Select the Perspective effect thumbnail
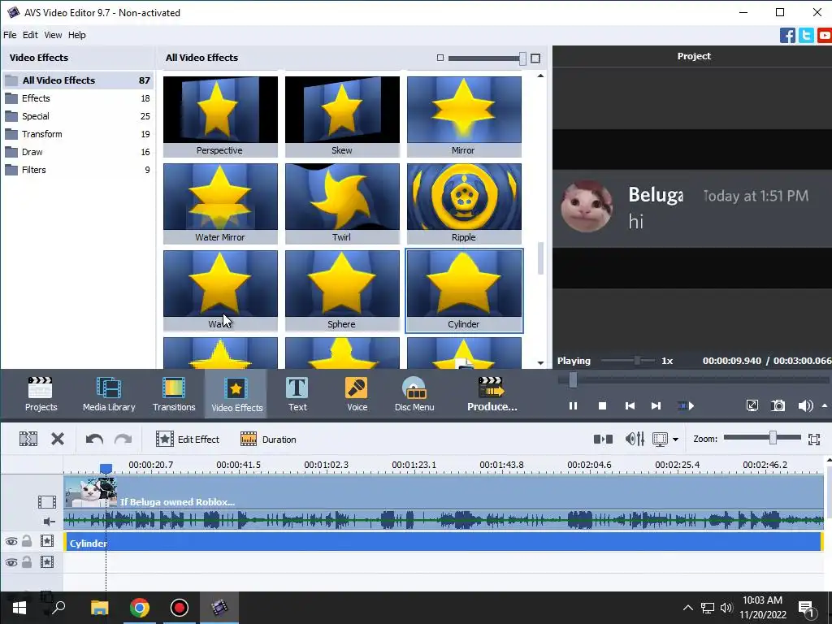Viewport: 832px width, 624px height. click(220, 116)
